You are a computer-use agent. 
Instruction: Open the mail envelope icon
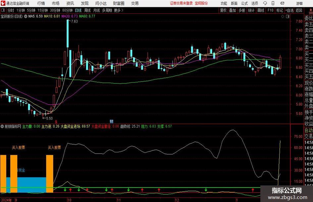(x=282, y=3)
